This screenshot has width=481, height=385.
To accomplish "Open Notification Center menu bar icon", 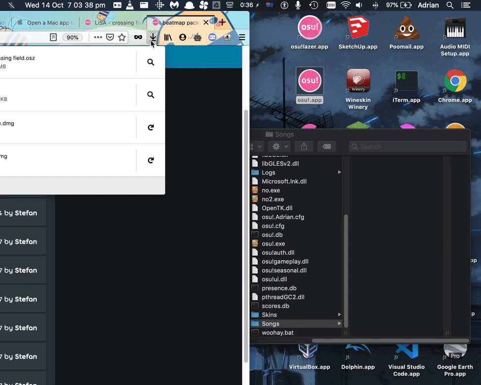I will pos(466,5).
